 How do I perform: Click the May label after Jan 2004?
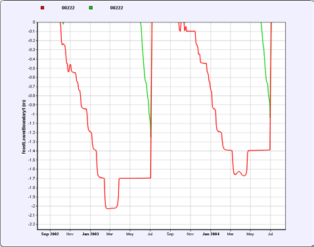click(250, 234)
